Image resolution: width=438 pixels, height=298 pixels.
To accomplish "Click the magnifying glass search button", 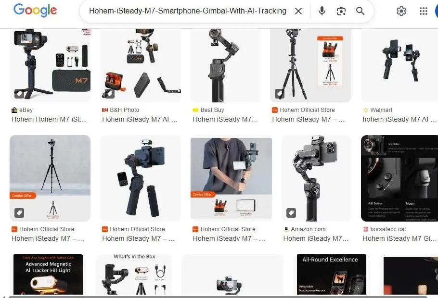I will (x=361, y=11).
